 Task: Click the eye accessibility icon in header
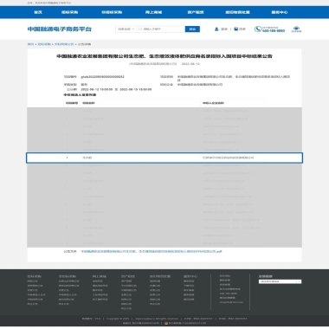(x=296, y=29)
